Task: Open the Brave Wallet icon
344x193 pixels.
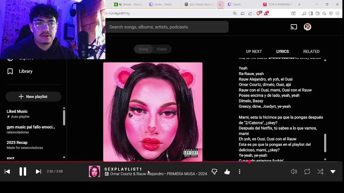Action: point(317,13)
